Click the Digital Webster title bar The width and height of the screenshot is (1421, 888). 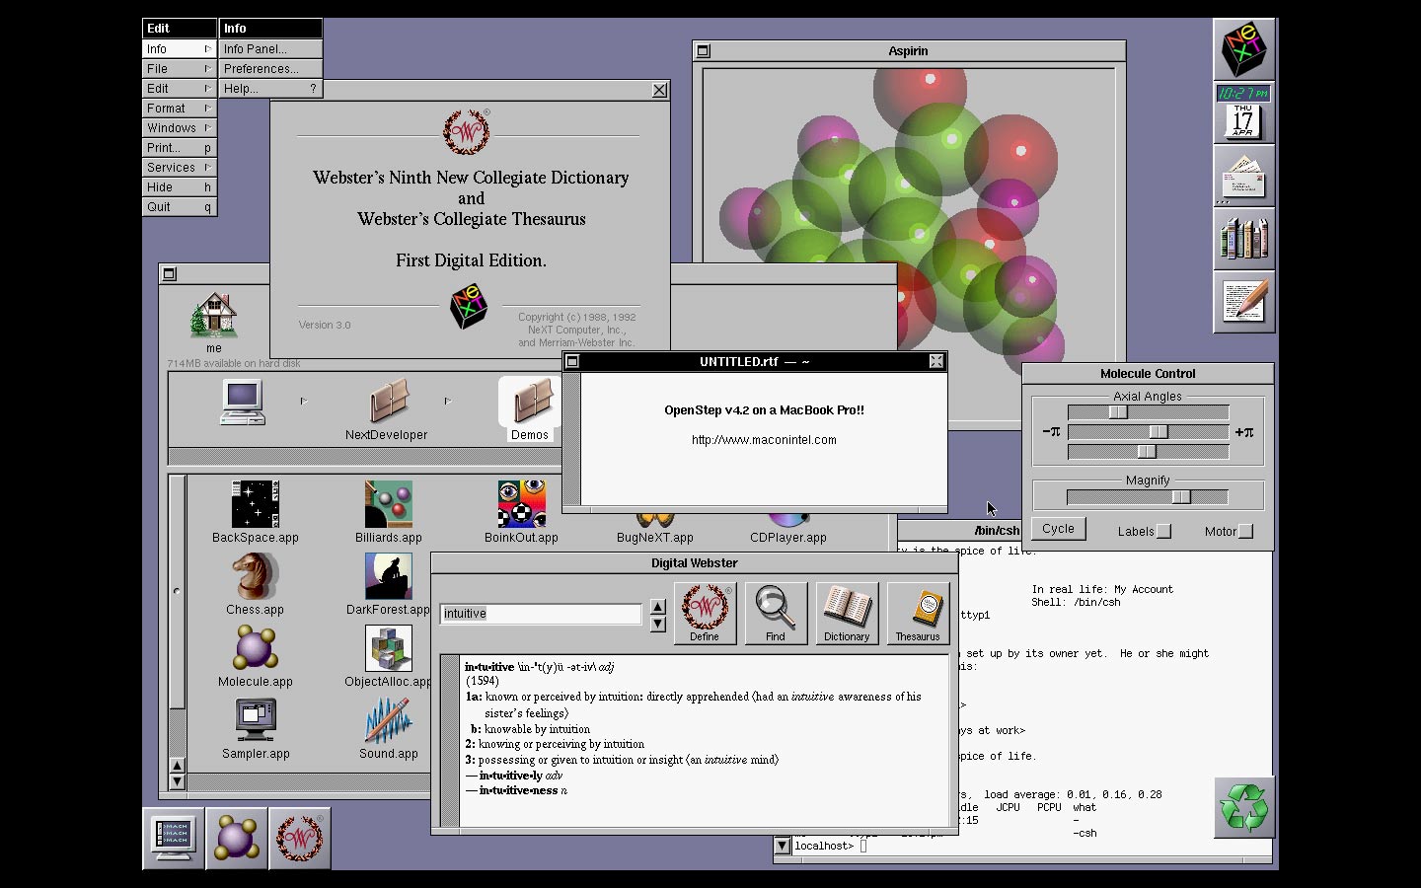pos(695,563)
